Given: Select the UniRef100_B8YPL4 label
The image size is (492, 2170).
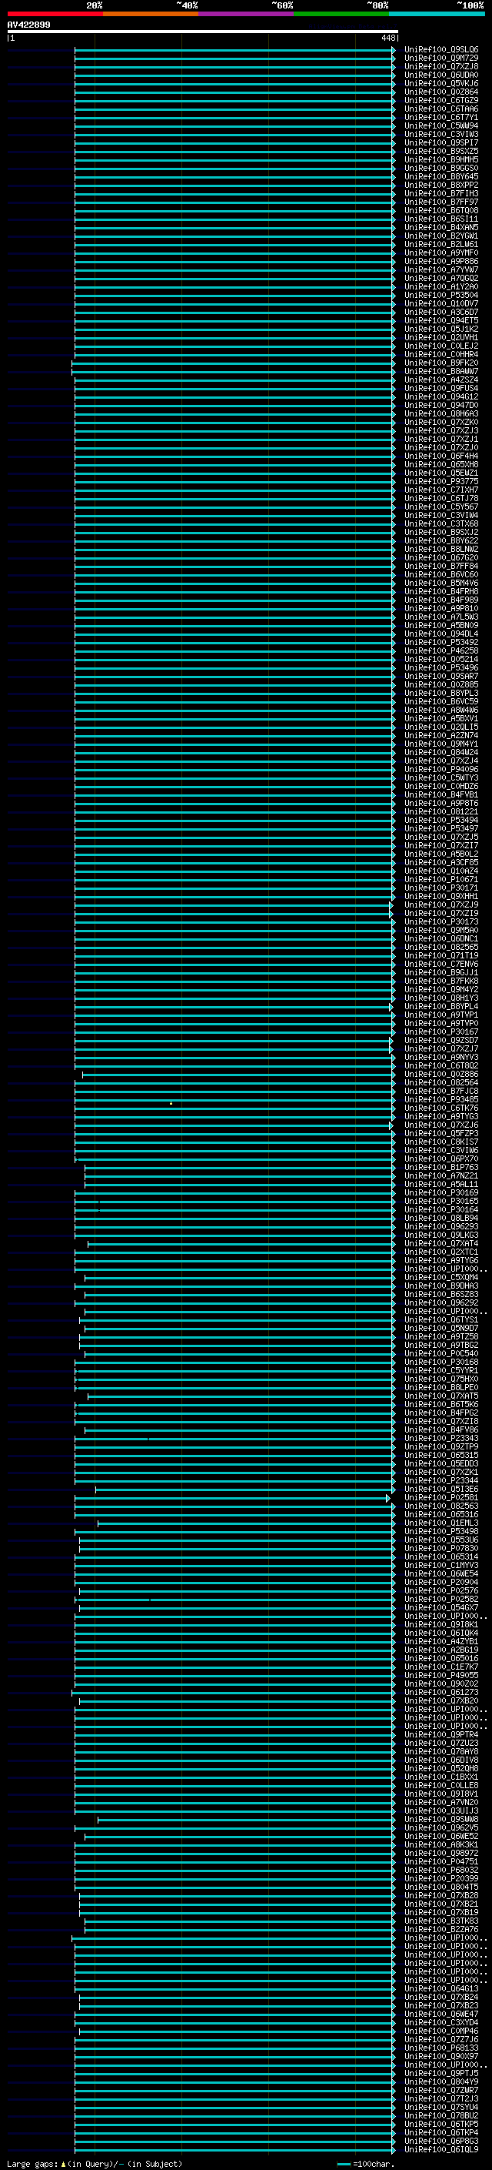Looking at the screenshot, I should tap(441, 1006).
